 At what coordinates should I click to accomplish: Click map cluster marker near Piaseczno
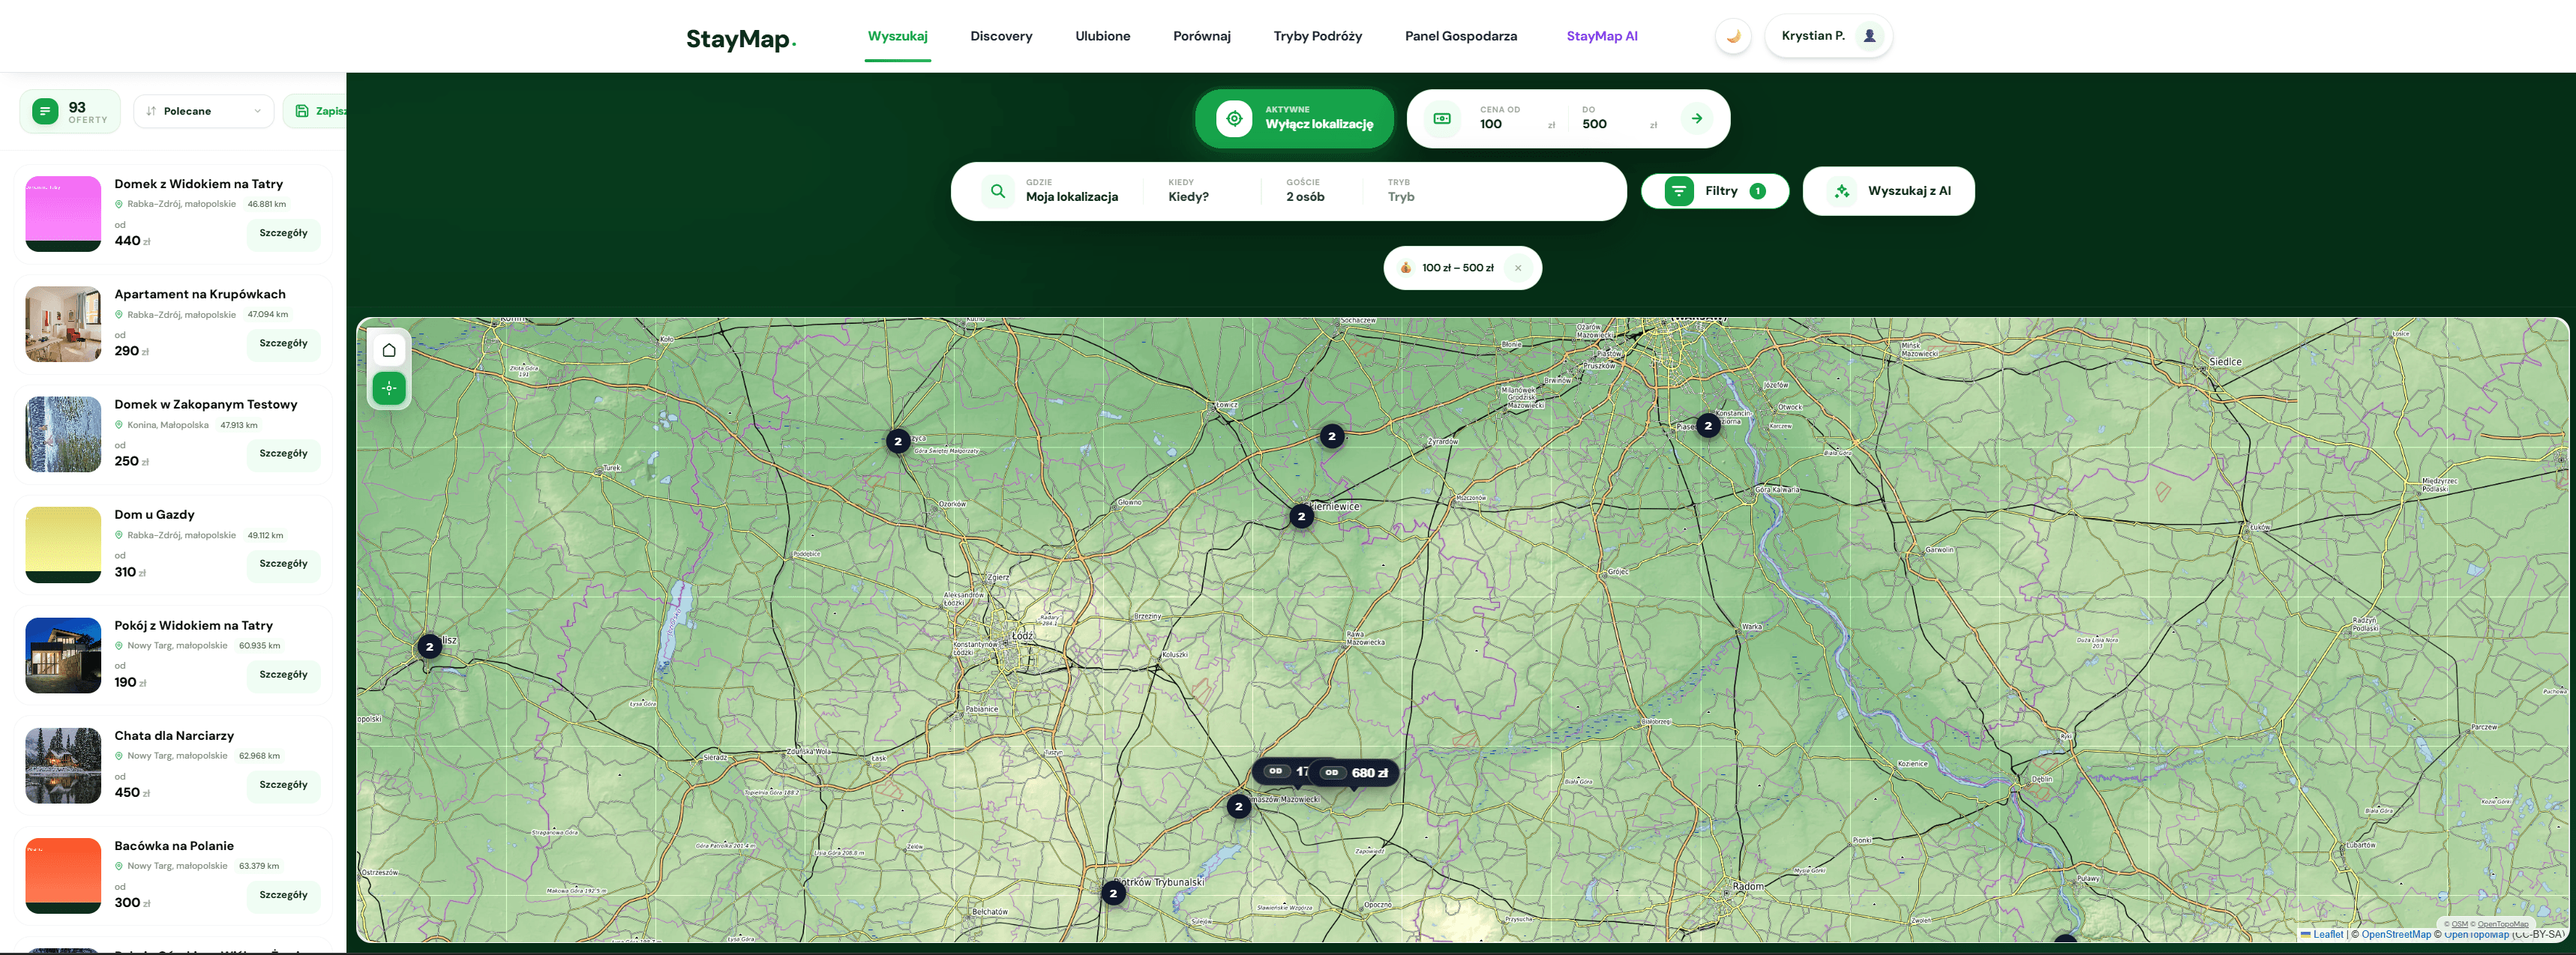[x=1708, y=426]
